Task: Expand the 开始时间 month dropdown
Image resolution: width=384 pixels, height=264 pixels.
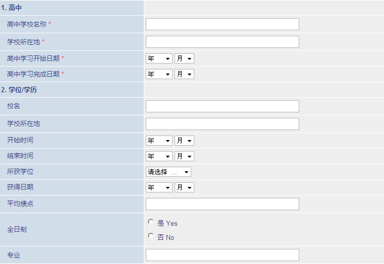Action: coord(184,141)
